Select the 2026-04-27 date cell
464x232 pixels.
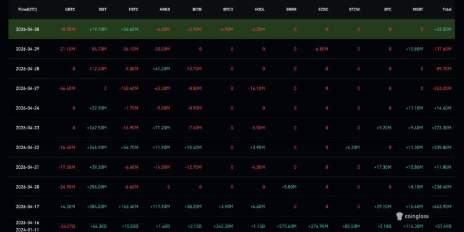[27, 88]
